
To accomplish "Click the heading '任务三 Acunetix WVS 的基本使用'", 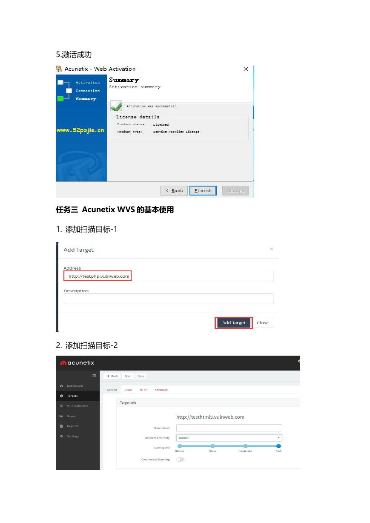I will [115, 210].
